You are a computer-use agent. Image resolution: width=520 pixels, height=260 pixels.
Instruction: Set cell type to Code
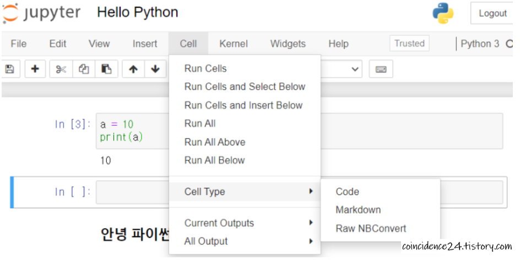[x=380, y=192]
